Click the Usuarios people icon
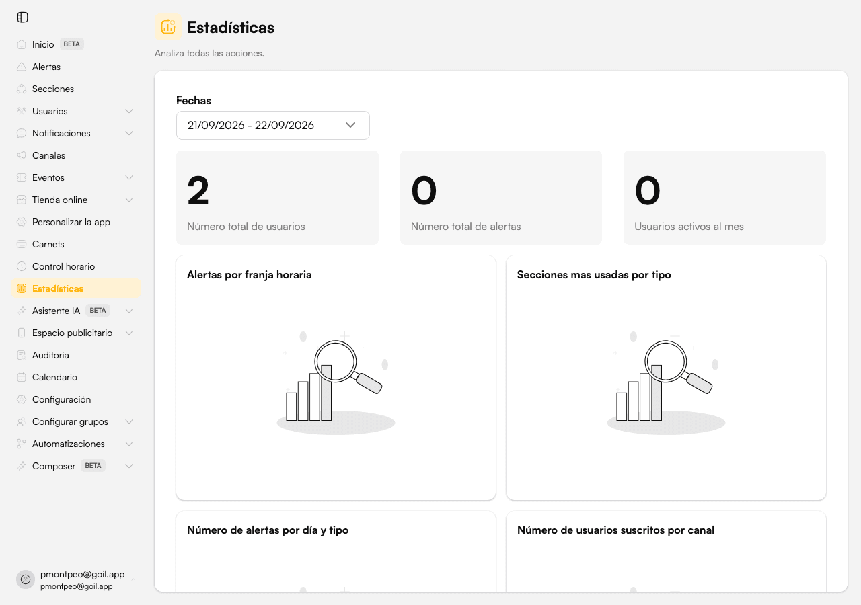The width and height of the screenshot is (861, 605). click(22, 111)
